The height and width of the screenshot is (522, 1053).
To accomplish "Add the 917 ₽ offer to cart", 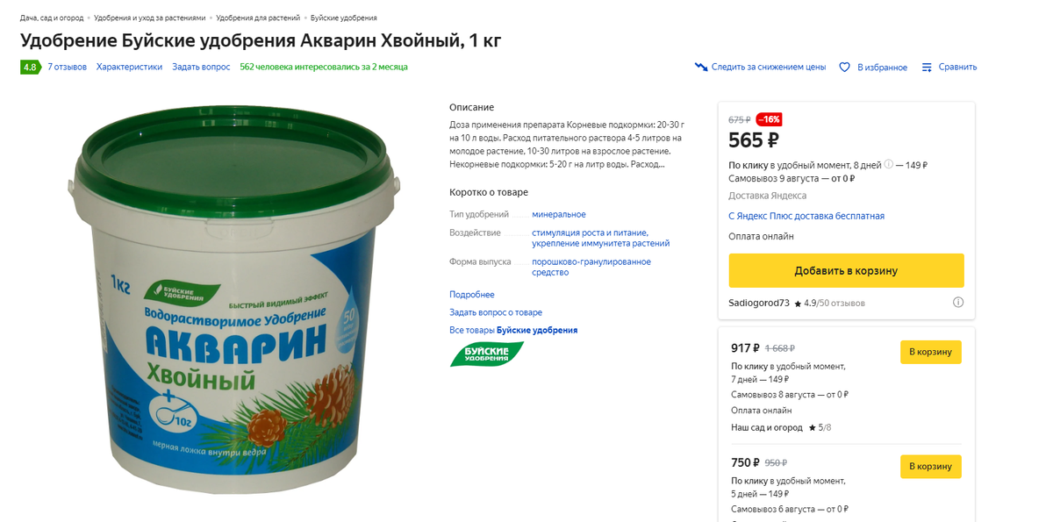I will 930,352.
